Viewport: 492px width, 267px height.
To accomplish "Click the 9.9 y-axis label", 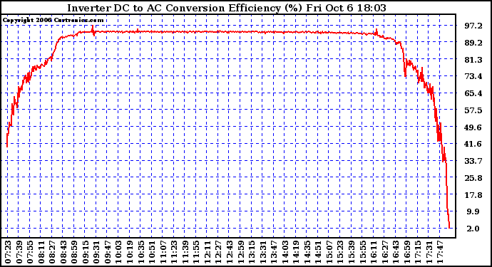I will click(x=473, y=212).
